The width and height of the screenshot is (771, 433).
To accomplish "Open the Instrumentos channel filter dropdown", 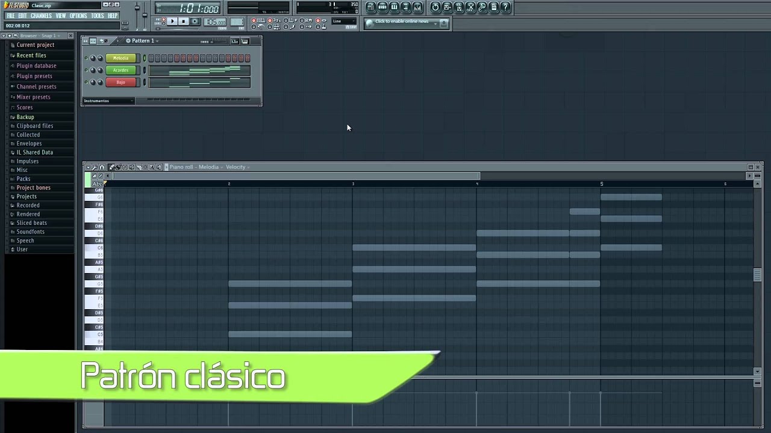I will click(x=108, y=100).
